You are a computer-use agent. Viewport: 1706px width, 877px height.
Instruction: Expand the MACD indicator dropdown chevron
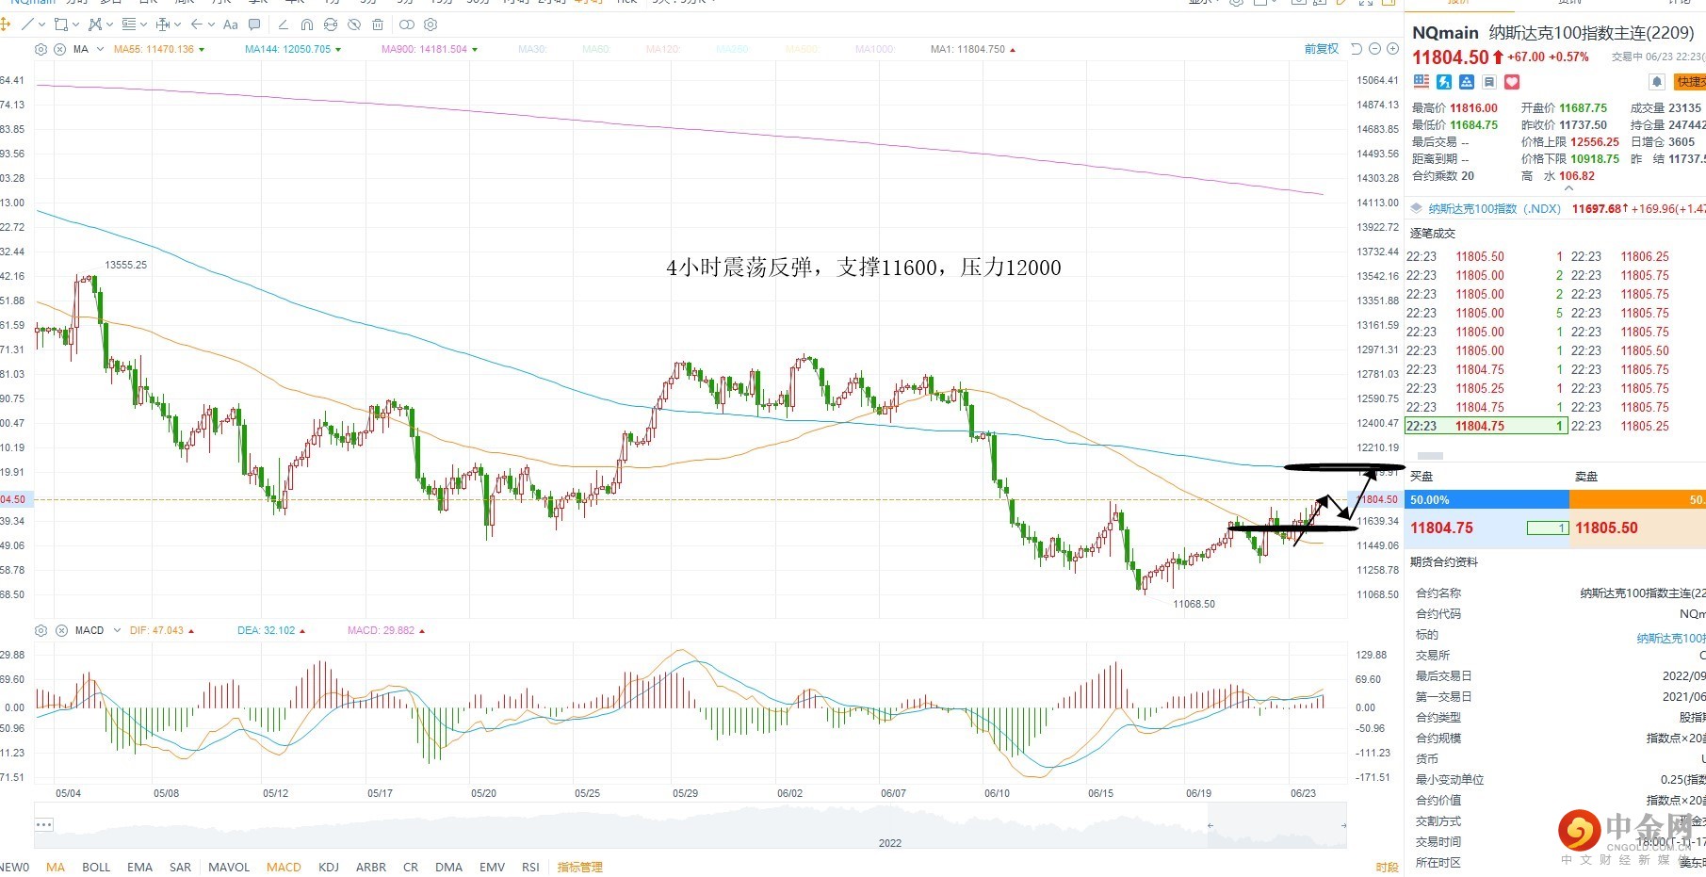(x=117, y=630)
